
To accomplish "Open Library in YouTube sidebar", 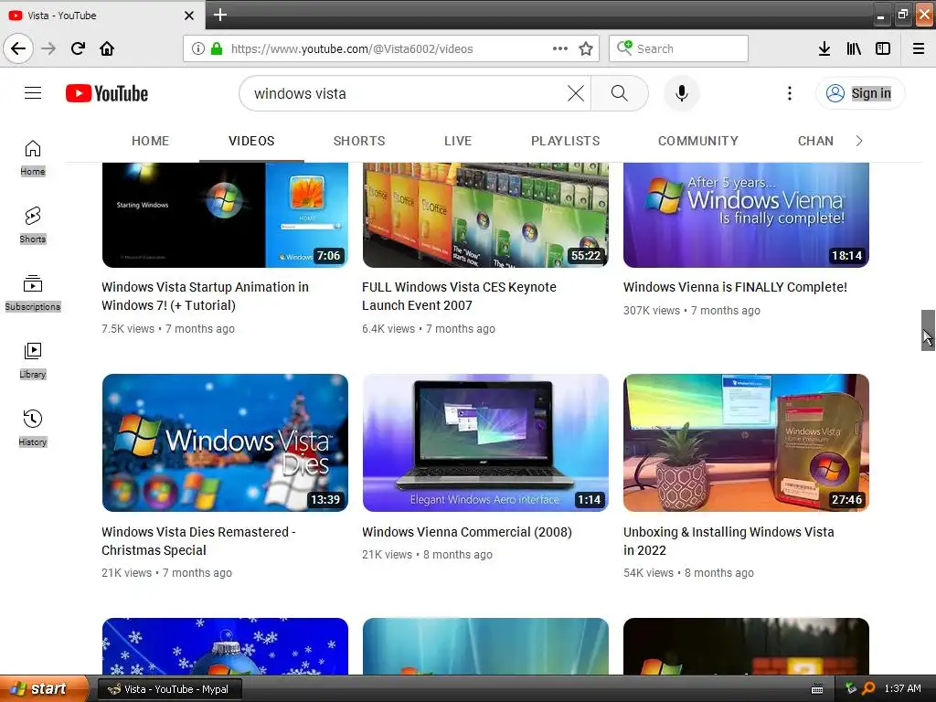I will [x=33, y=361].
